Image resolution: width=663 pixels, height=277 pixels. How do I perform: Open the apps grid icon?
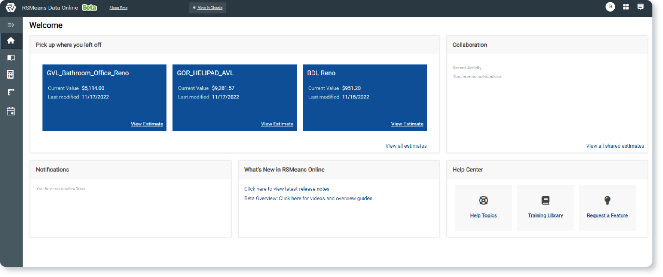(626, 7)
